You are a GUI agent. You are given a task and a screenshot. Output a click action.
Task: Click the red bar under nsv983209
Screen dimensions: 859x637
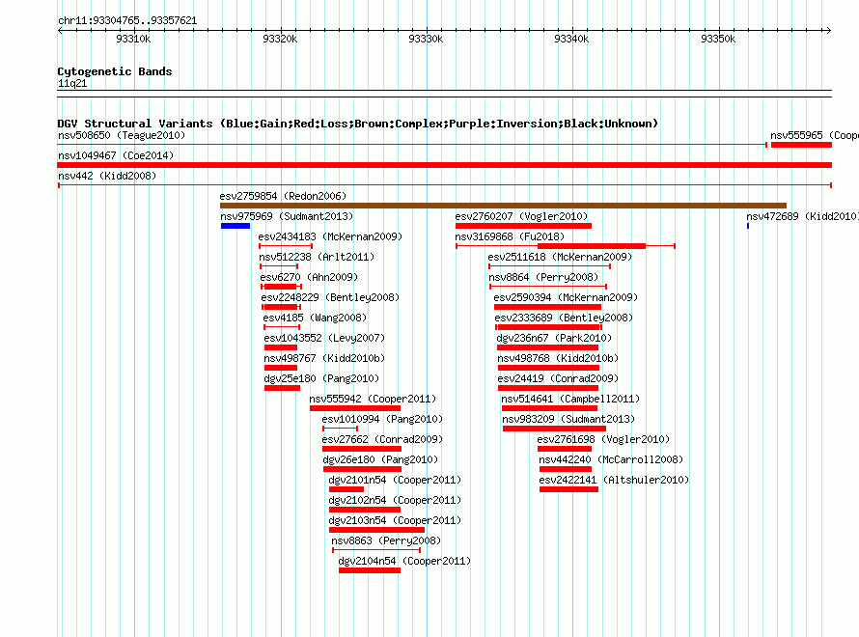(x=554, y=429)
